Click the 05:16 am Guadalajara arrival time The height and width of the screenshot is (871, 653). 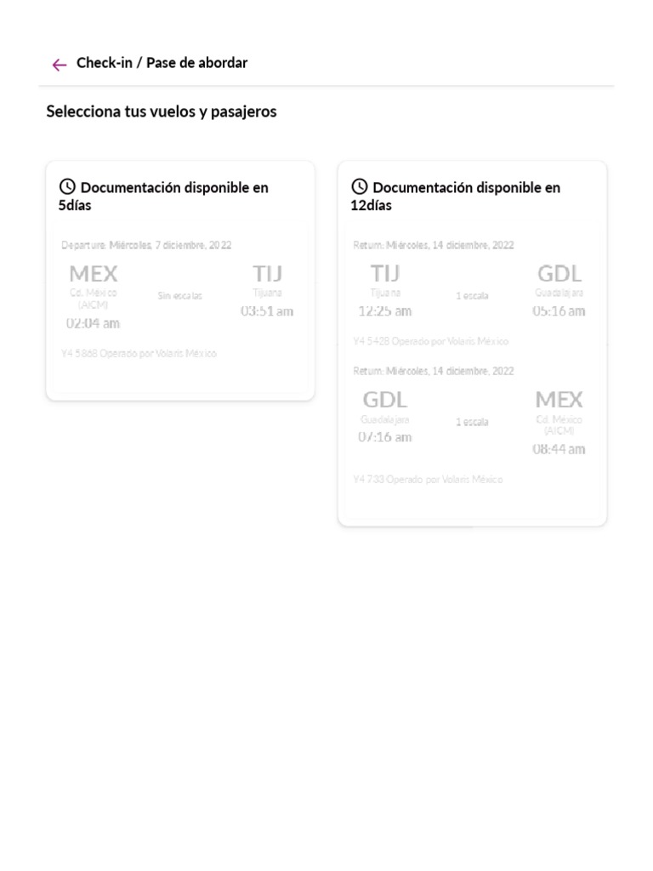click(559, 311)
